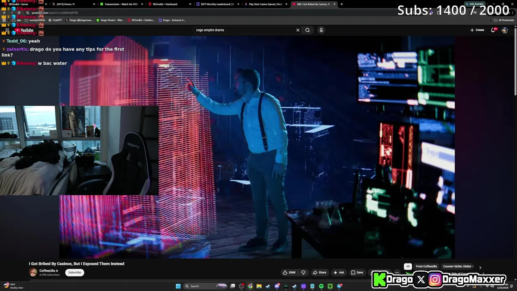Viewport: 517px width, 291px height.
Task: Open the YouTube hamburger guide menu
Action: tap(7, 30)
